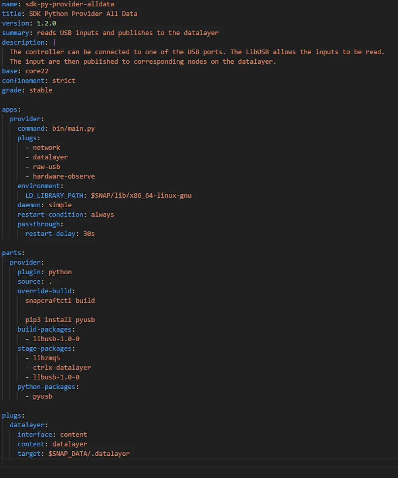
Task: Click the '- datalayer' plug list entry
Action: tap(47, 157)
